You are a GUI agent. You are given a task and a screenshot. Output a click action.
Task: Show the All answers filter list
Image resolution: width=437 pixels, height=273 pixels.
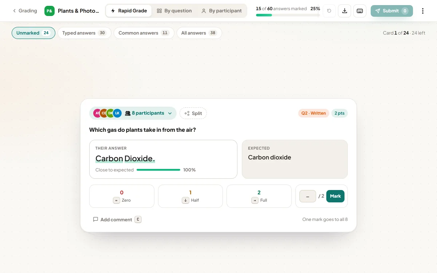click(x=199, y=33)
